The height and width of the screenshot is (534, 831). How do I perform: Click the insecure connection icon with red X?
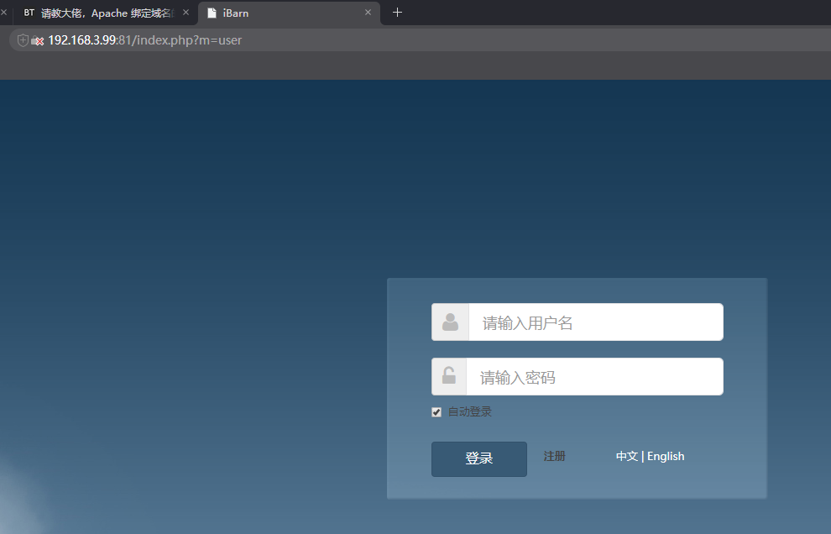pyautogui.click(x=37, y=41)
